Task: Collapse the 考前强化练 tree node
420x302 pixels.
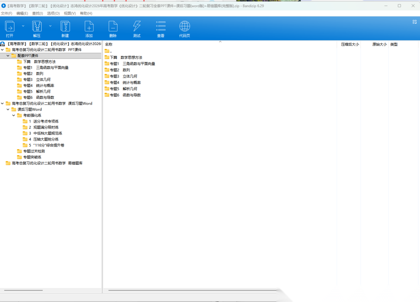Action: tap(14, 115)
